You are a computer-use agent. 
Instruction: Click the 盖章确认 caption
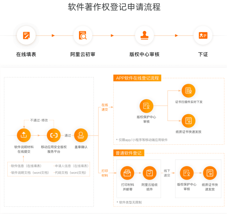coord(81,147)
